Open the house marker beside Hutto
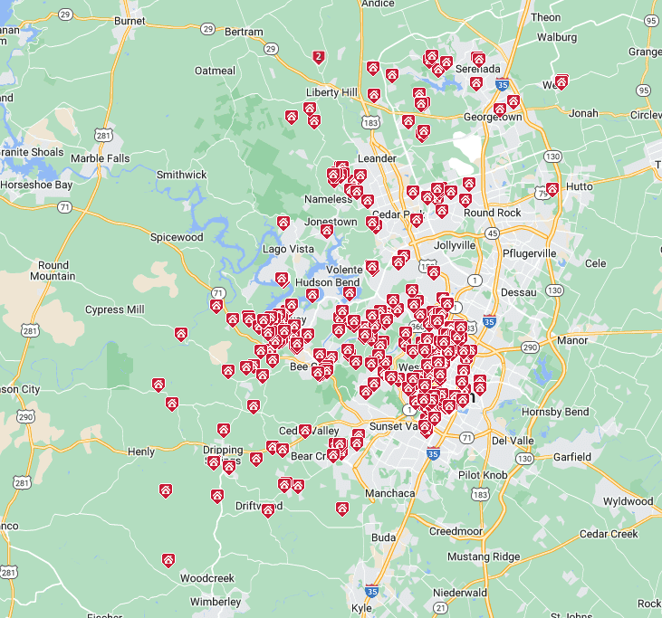 coord(552,189)
